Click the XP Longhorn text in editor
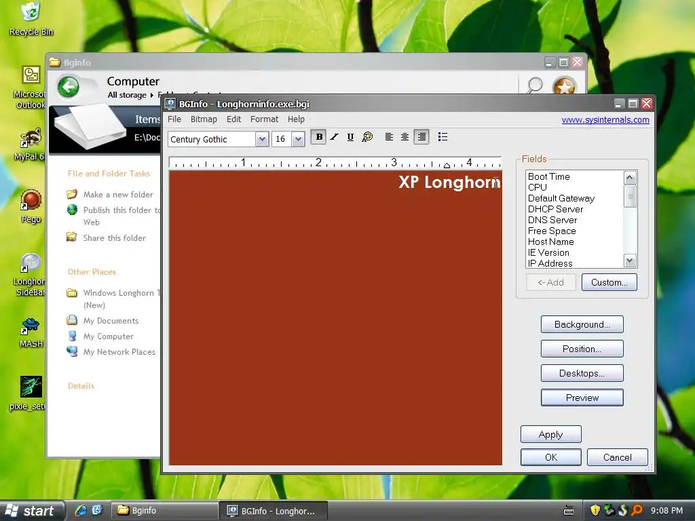The height and width of the screenshot is (521, 695). (x=449, y=182)
